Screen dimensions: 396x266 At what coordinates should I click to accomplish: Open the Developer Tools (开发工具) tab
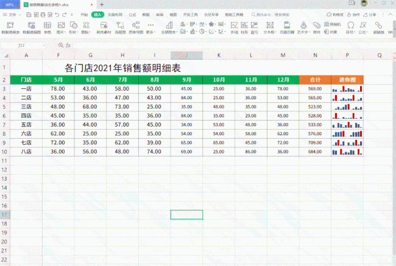tap(191, 15)
